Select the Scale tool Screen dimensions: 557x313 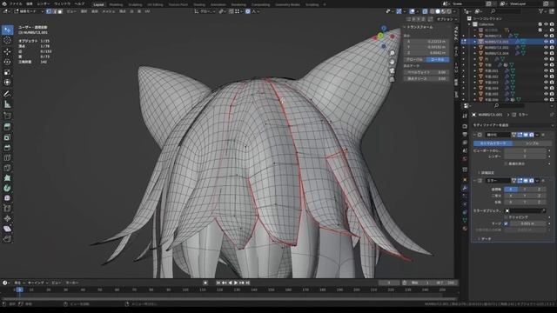coord(7,72)
